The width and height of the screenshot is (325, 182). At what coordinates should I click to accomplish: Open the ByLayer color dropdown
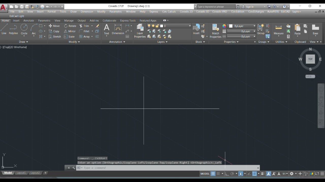tap(254, 26)
